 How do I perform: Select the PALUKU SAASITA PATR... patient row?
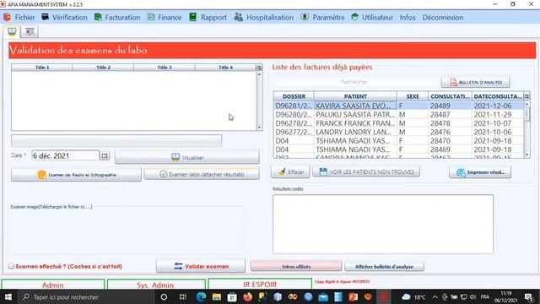tap(398, 115)
